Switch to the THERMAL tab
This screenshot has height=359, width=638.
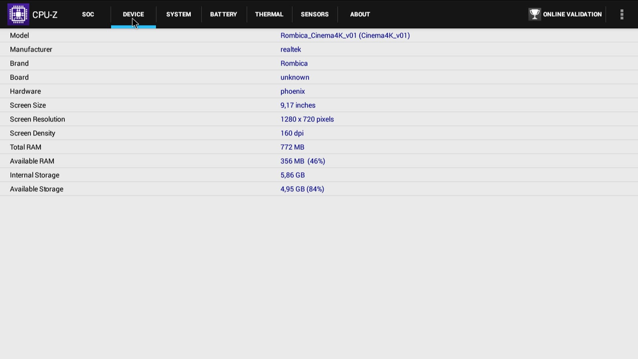[x=269, y=14]
